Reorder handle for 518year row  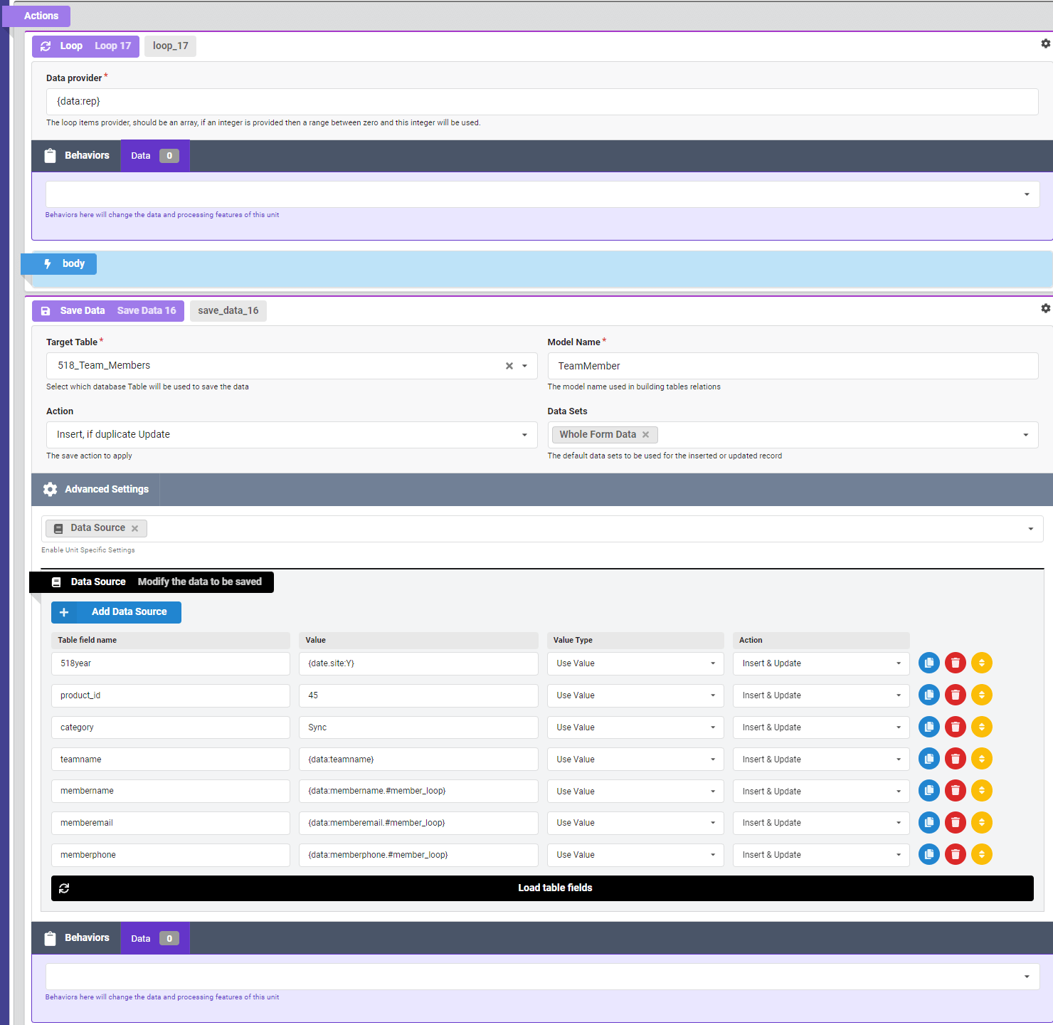(982, 663)
